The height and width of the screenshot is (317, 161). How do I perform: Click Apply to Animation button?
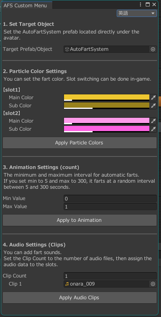click(79, 220)
